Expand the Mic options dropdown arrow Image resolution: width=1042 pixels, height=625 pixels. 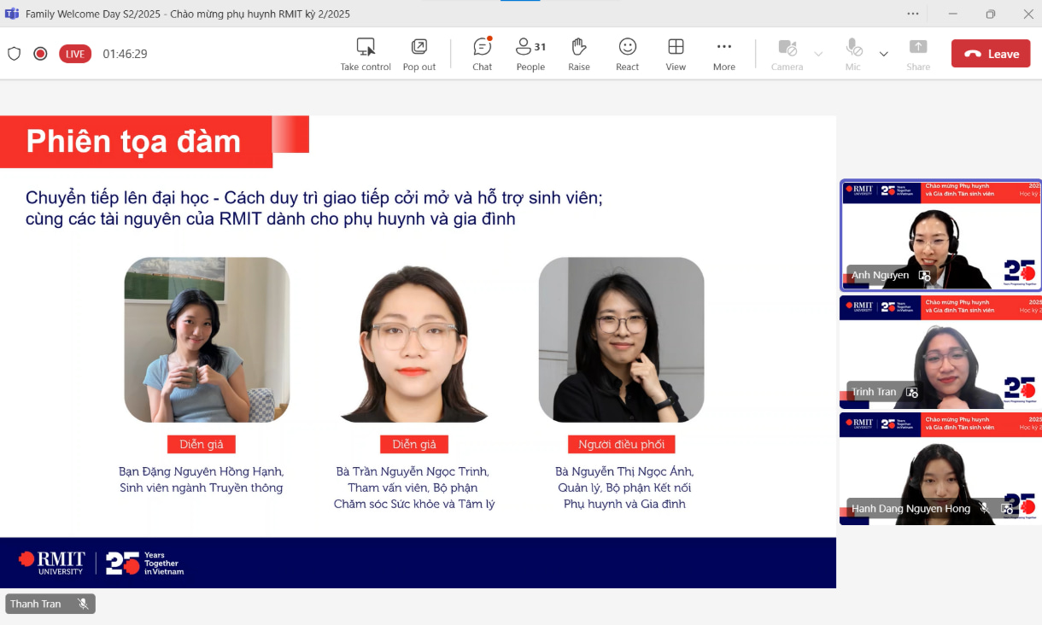[x=884, y=54]
